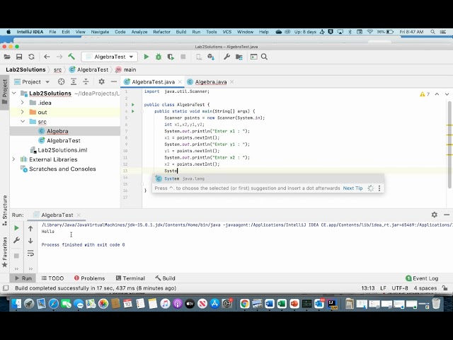Viewport: 453px width, 340px height.
Task: Click the wrench in Run panel sidebar
Action: tap(16, 240)
